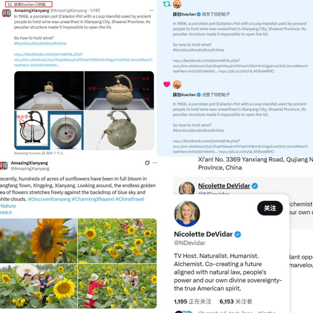Open the close-up sunflower photo thumbnail
This screenshot has width=313, height=313.
click(38, 241)
